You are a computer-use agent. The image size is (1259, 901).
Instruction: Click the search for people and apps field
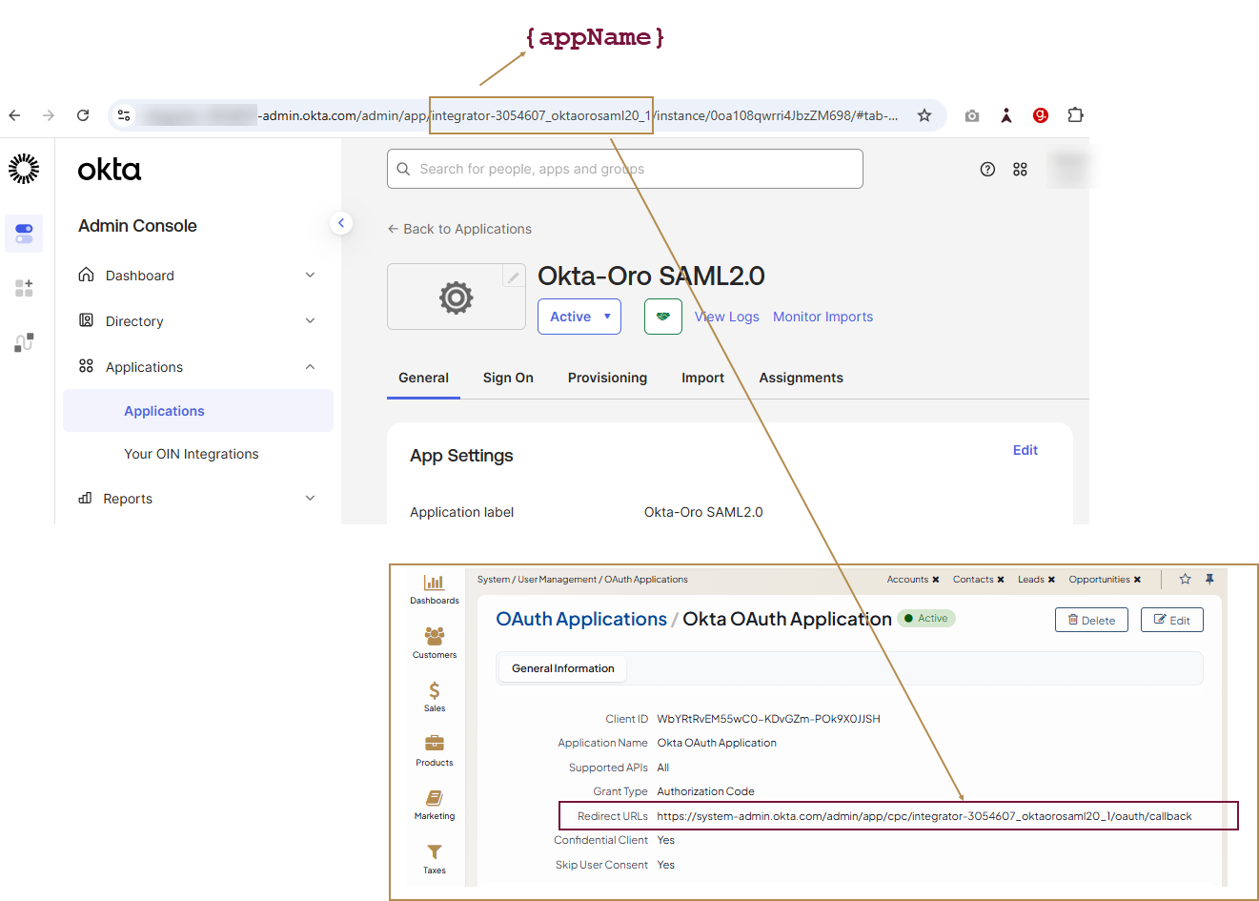pos(625,169)
